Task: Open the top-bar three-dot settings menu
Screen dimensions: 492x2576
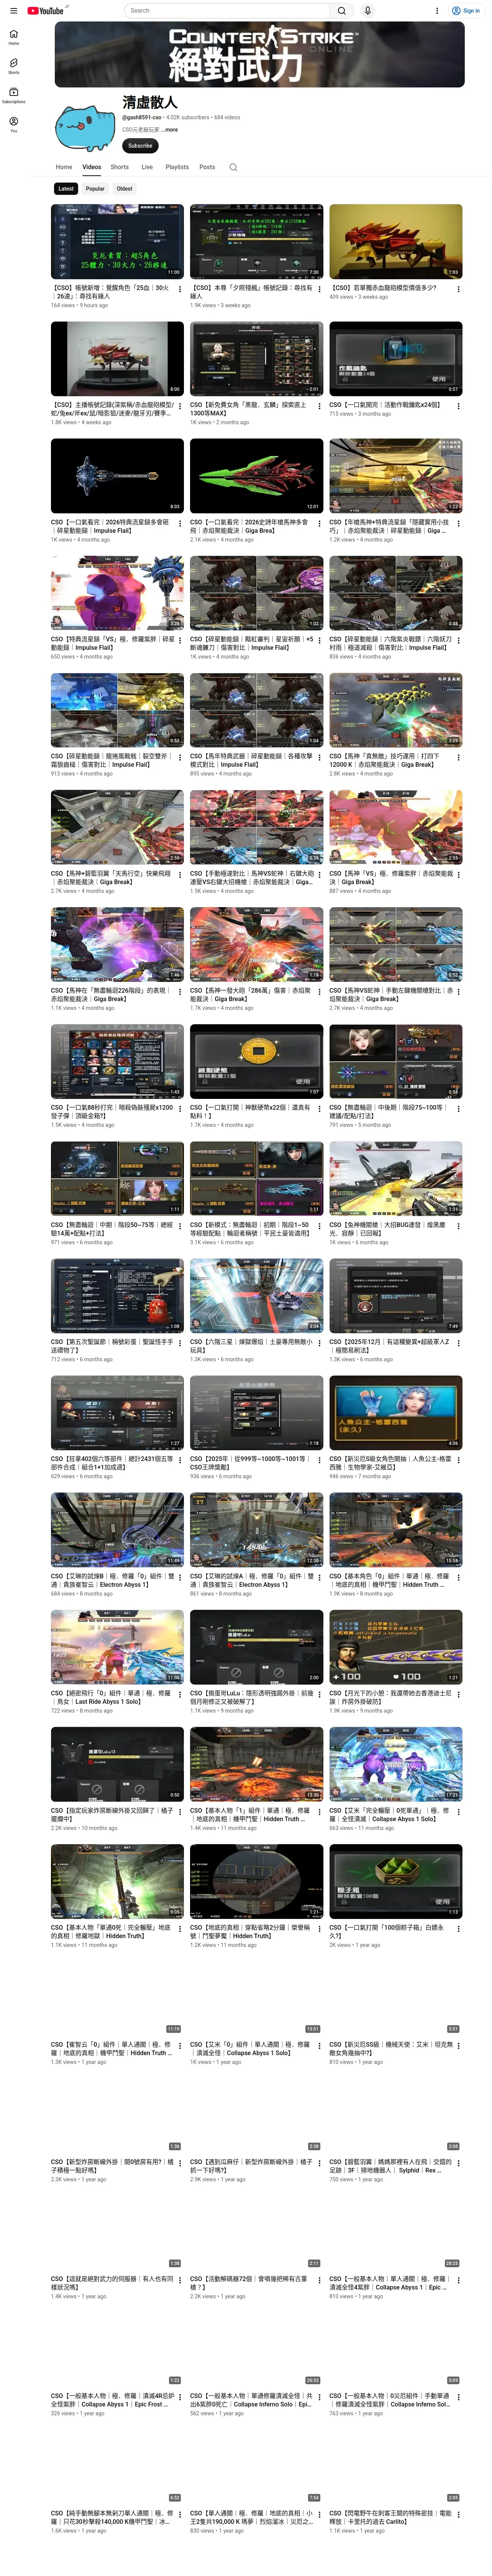Action: (x=437, y=11)
